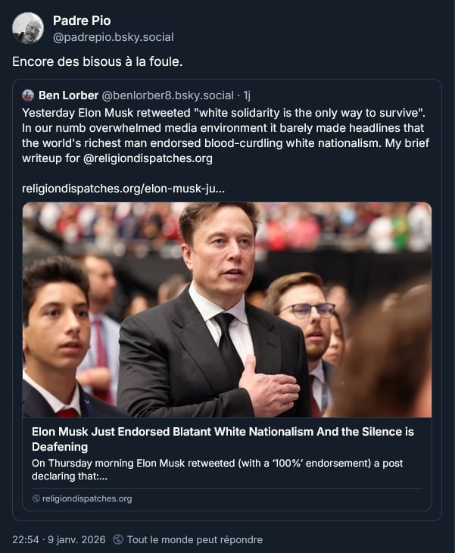Click the religiondispatches.org domain footer text
455x553 pixels.
pyautogui.click(x=87, y=498)
